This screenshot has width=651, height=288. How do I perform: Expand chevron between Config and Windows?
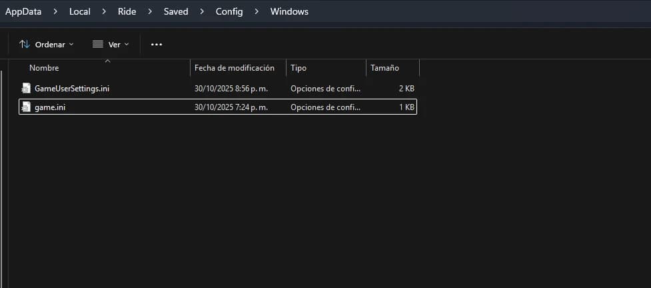(257, 11)
